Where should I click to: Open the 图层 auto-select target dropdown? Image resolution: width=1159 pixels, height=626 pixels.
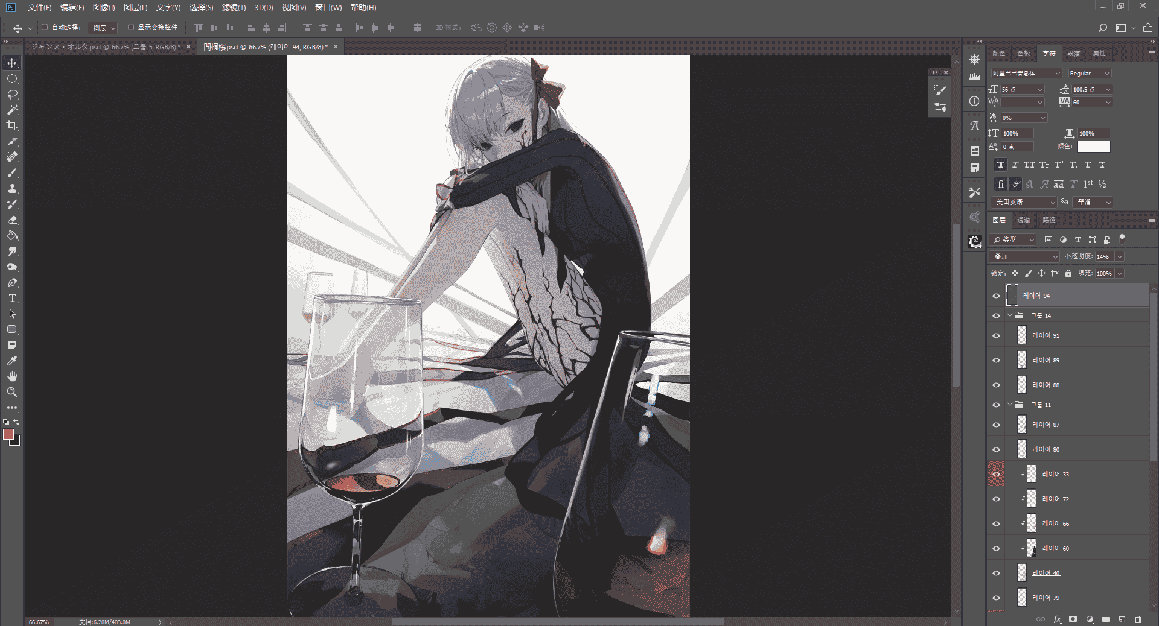(103, 28)
